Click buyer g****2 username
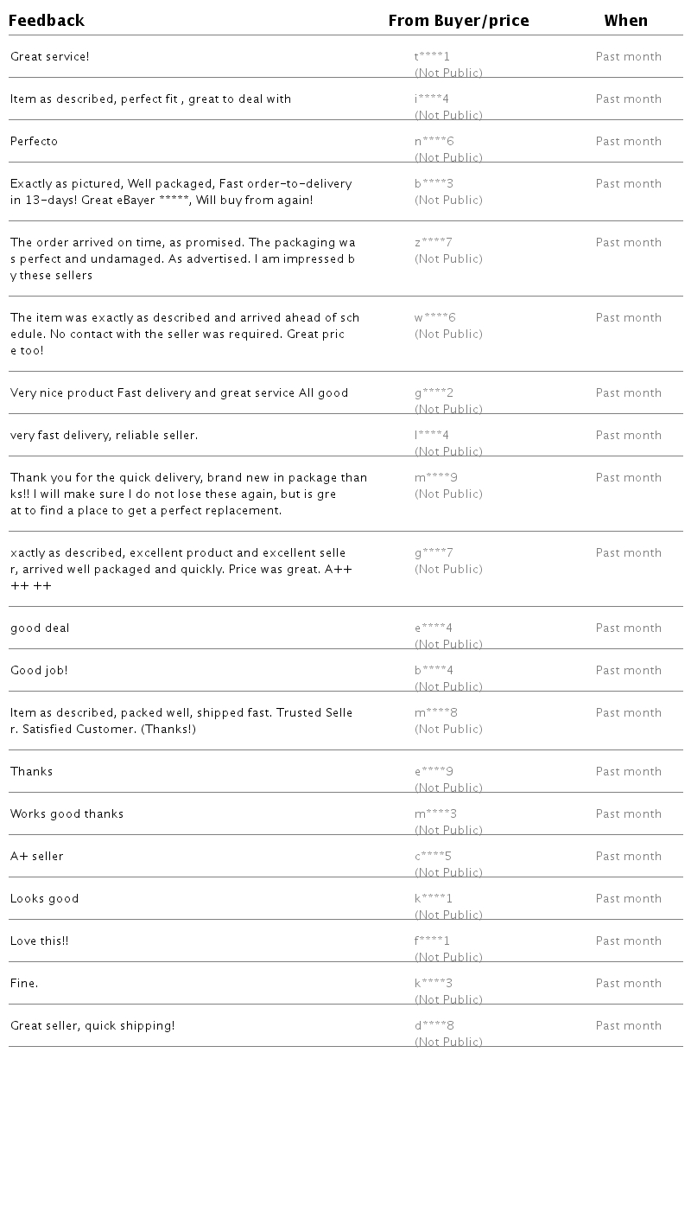Viewport: 691px width, 1231px height. [434, 393]
